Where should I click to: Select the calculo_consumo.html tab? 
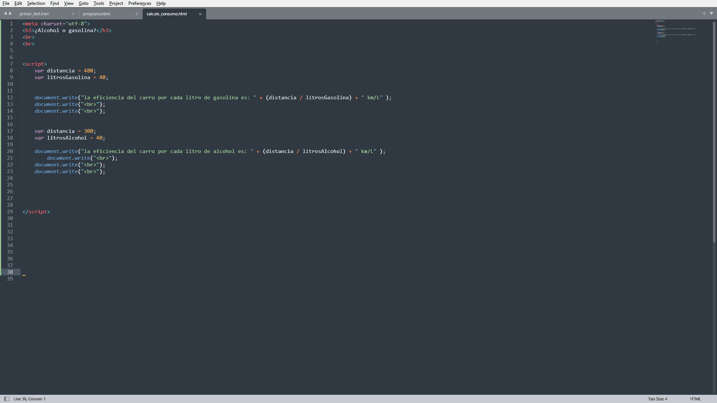click(x=167, y=14)
